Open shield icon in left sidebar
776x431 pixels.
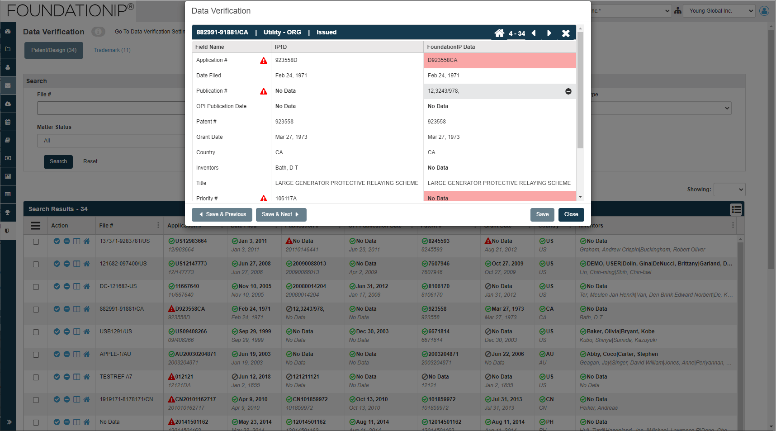pos(8,231)
